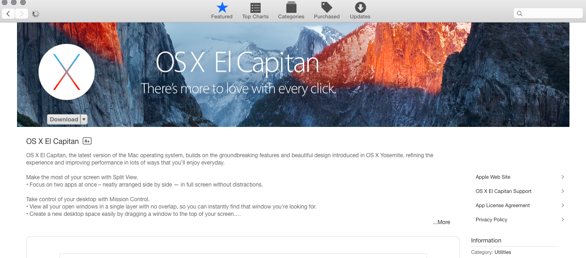Open the App License Agreement link

click(x=503, y=205)
